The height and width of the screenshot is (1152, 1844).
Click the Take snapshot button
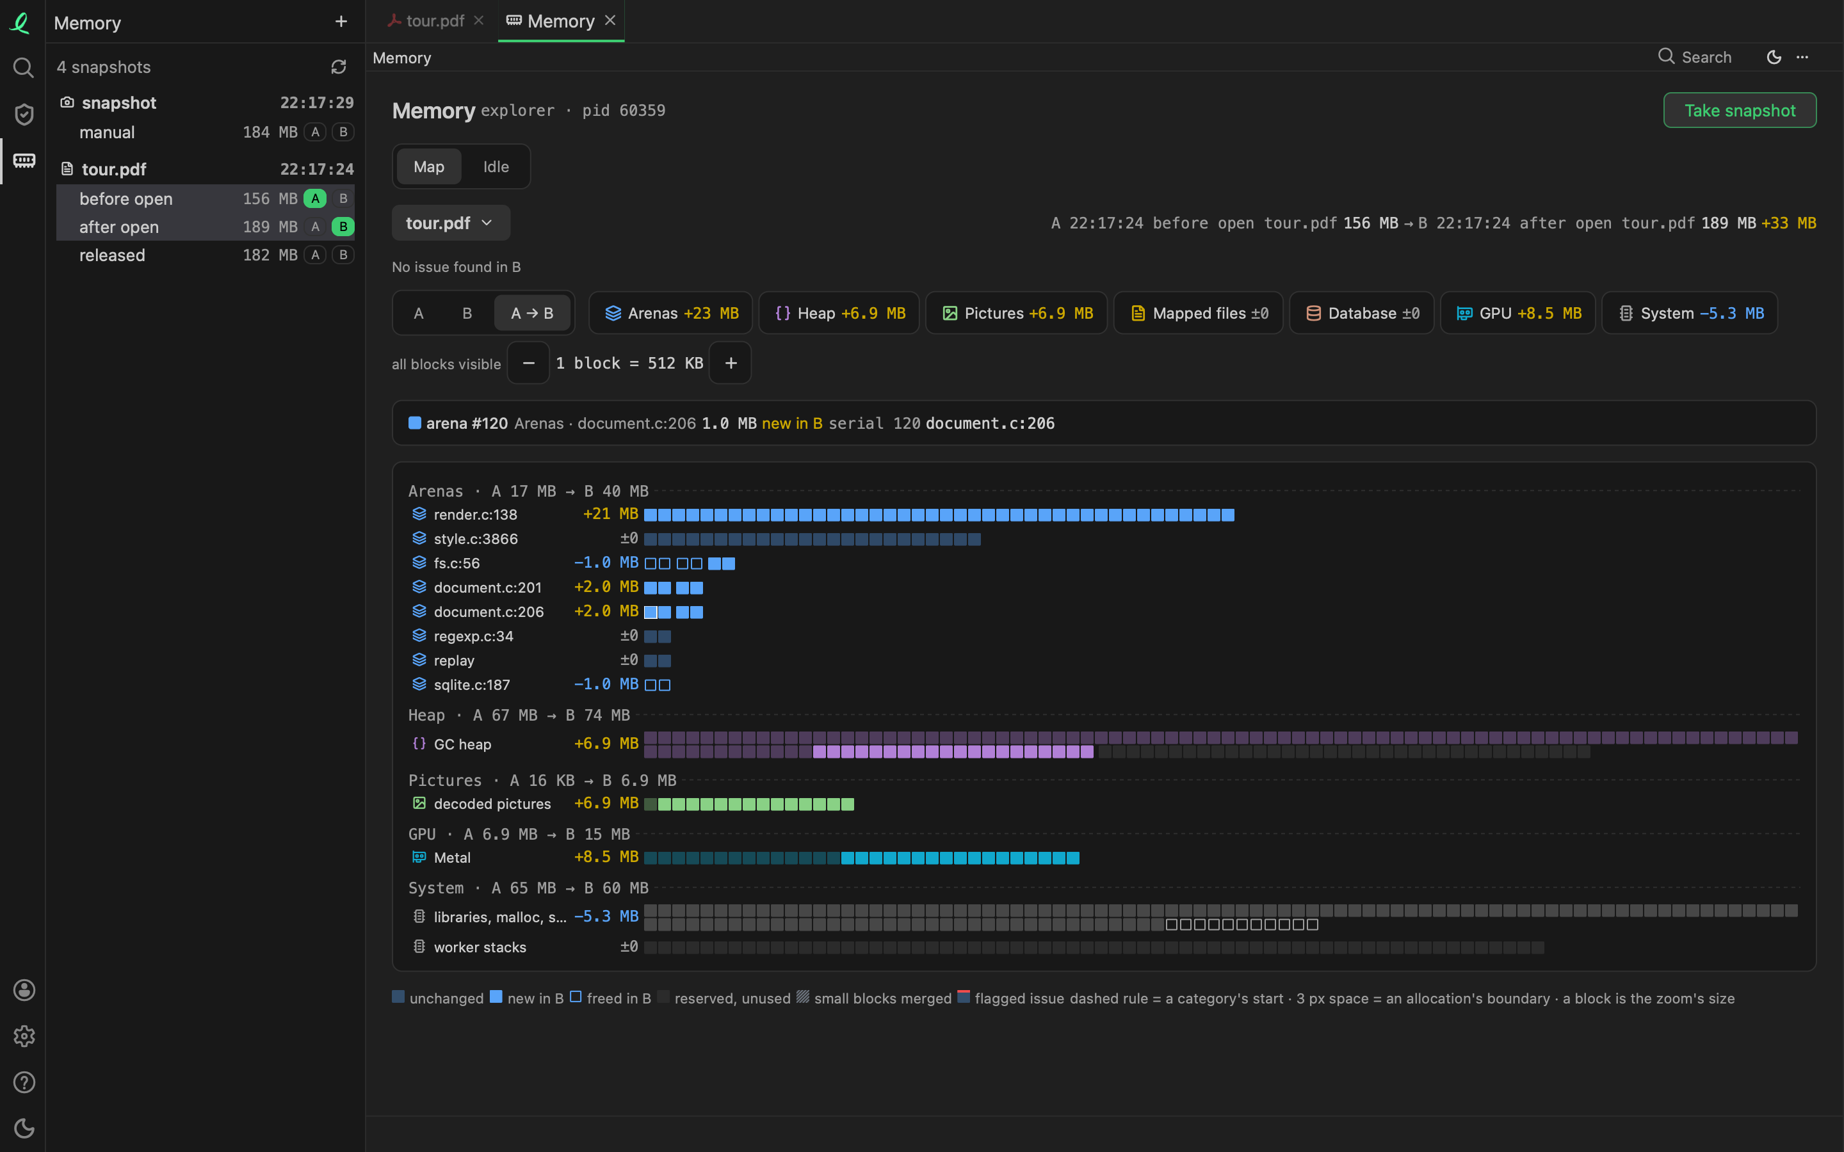coord(1740,111)
